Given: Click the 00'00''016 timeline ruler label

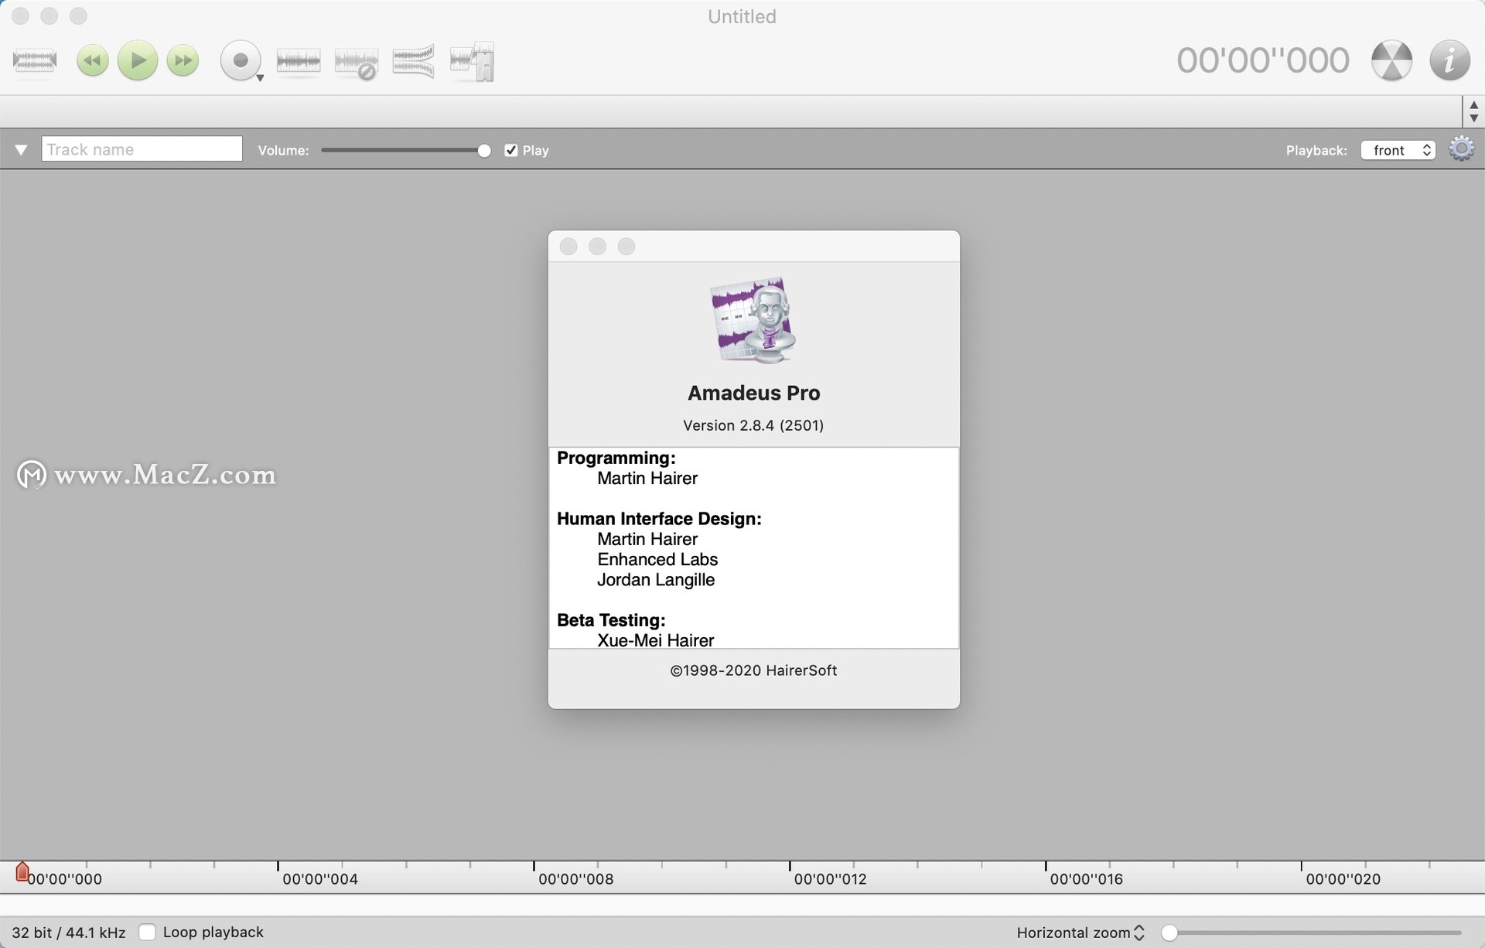Looking at the screenshot, I should (1087, 879).
